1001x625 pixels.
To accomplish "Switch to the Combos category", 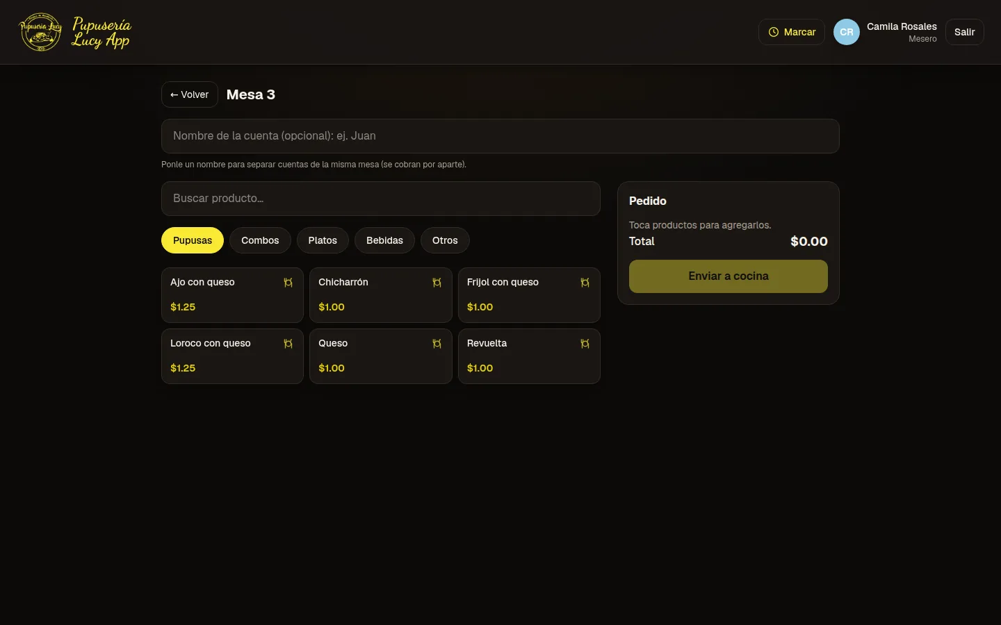I will tap(260, 240).
